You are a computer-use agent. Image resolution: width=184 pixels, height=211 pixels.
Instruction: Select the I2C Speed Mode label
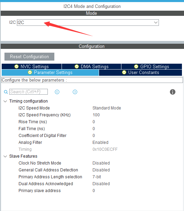tap(34, 108)
